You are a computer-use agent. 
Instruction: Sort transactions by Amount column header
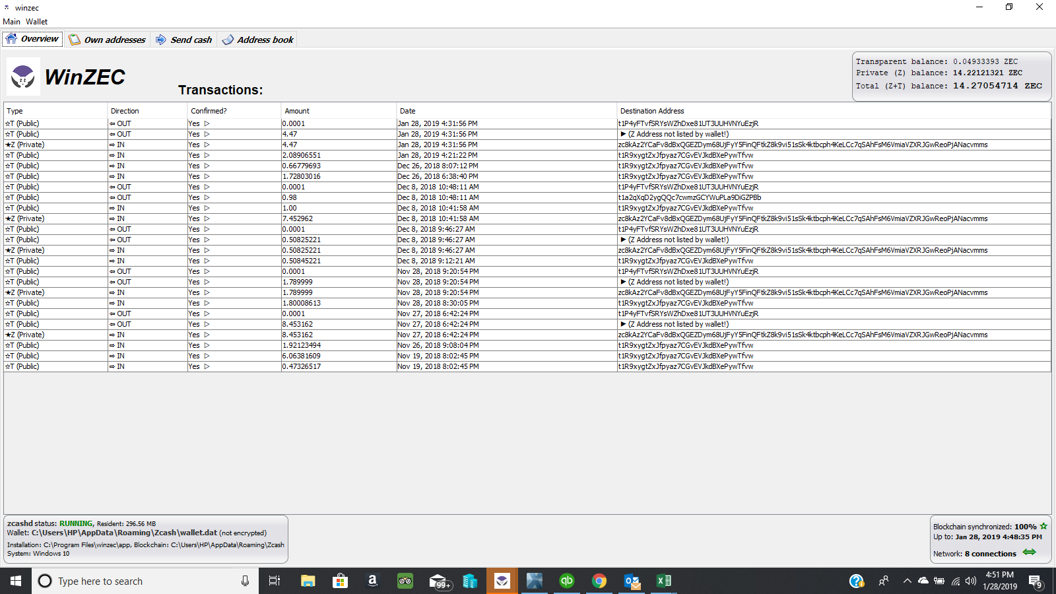tap(339, 111)
